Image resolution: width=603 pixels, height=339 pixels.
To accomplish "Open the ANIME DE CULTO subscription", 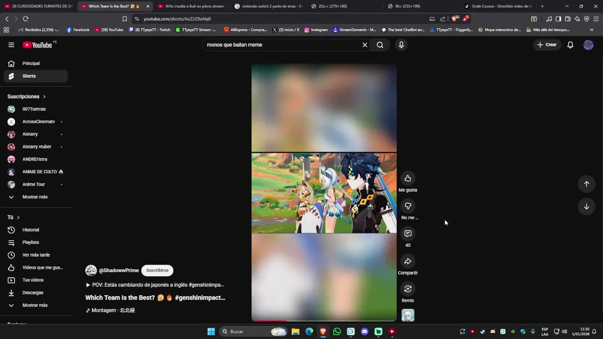I will pos(36,172).
